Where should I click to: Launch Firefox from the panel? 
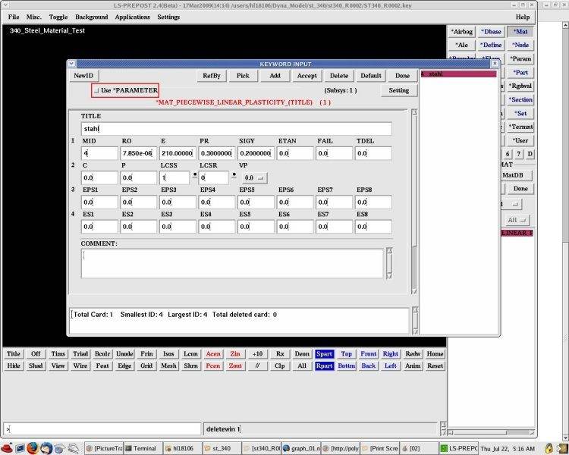tap(33, 448)
